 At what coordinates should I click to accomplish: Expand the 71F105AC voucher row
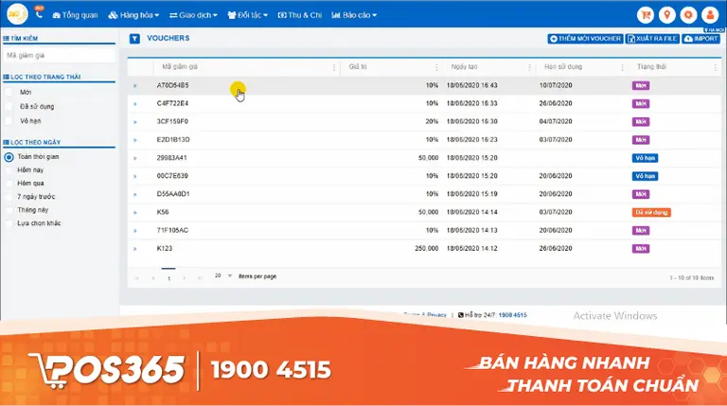point(135,230)
